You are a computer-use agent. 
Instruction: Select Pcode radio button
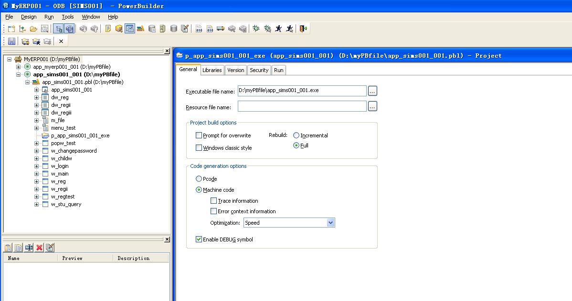pyautogui.click(x=199, y=178)
